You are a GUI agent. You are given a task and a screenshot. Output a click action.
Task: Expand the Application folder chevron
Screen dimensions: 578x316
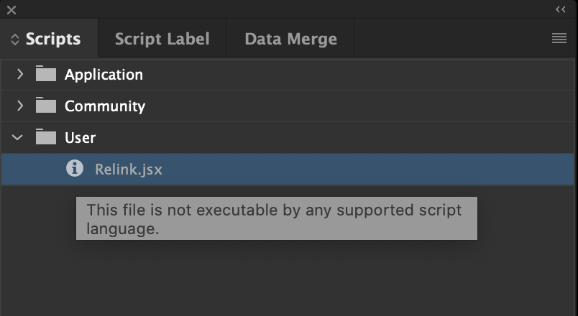20,74
